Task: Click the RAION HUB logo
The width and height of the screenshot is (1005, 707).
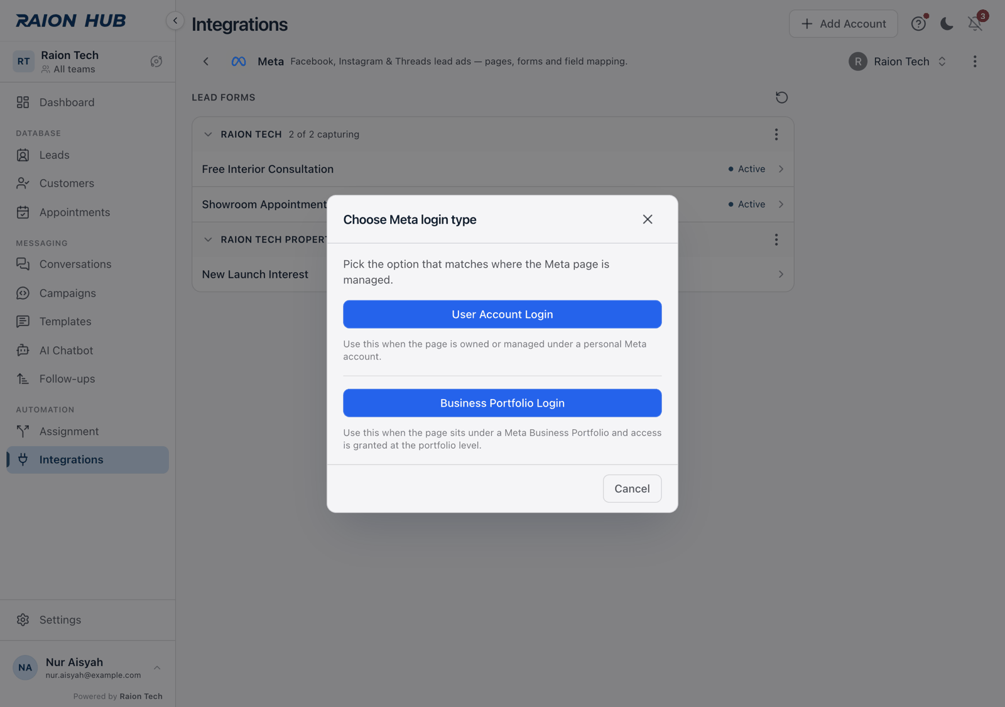Action: pyautogui.click(x=71, y=21)
